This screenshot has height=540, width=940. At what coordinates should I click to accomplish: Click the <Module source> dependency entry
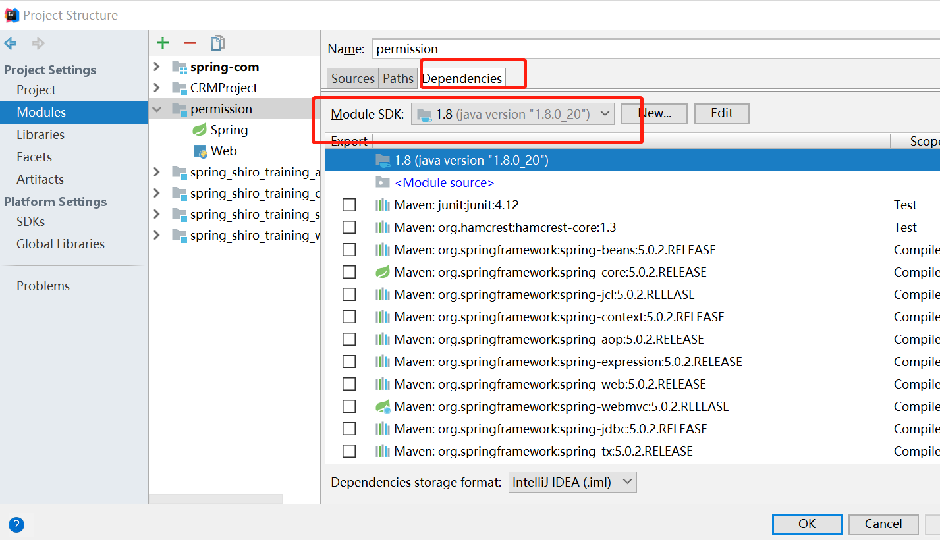point(444,182)
